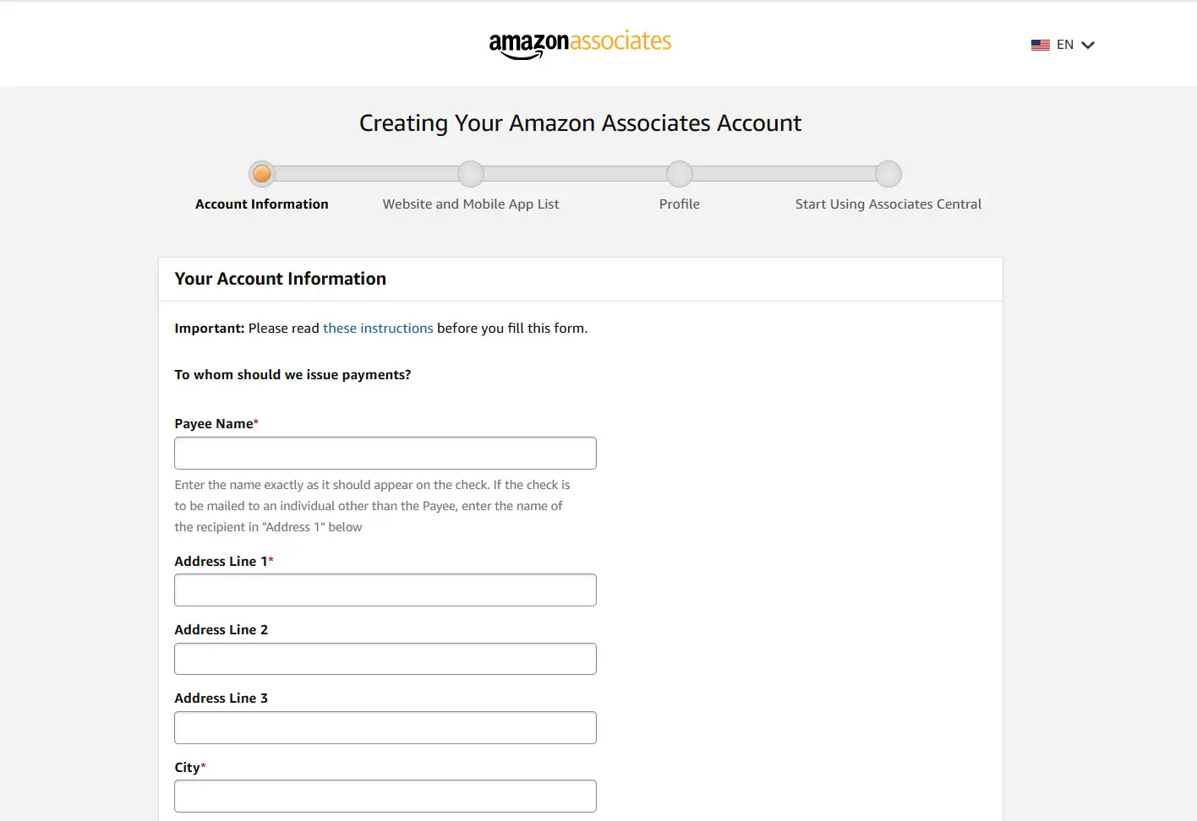The width and height of the screenshot is (1197, 821).
Task: Click the US flag icon
Action: pos(1040,45)
